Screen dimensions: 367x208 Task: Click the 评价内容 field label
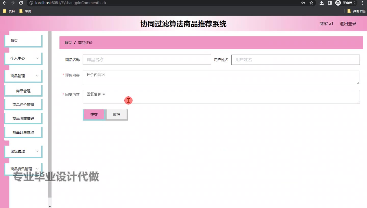tap(72, 75)
